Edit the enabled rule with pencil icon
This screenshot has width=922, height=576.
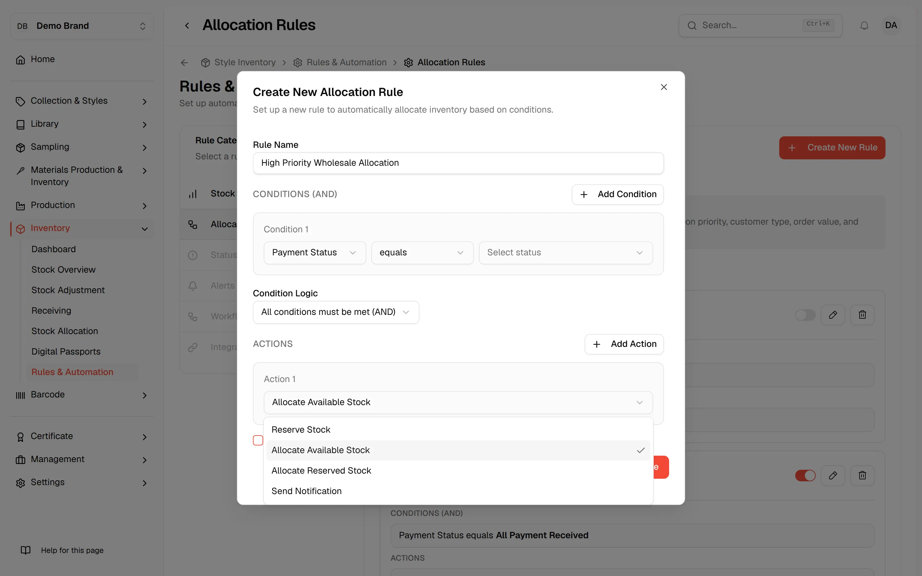(x=833, y=475)
